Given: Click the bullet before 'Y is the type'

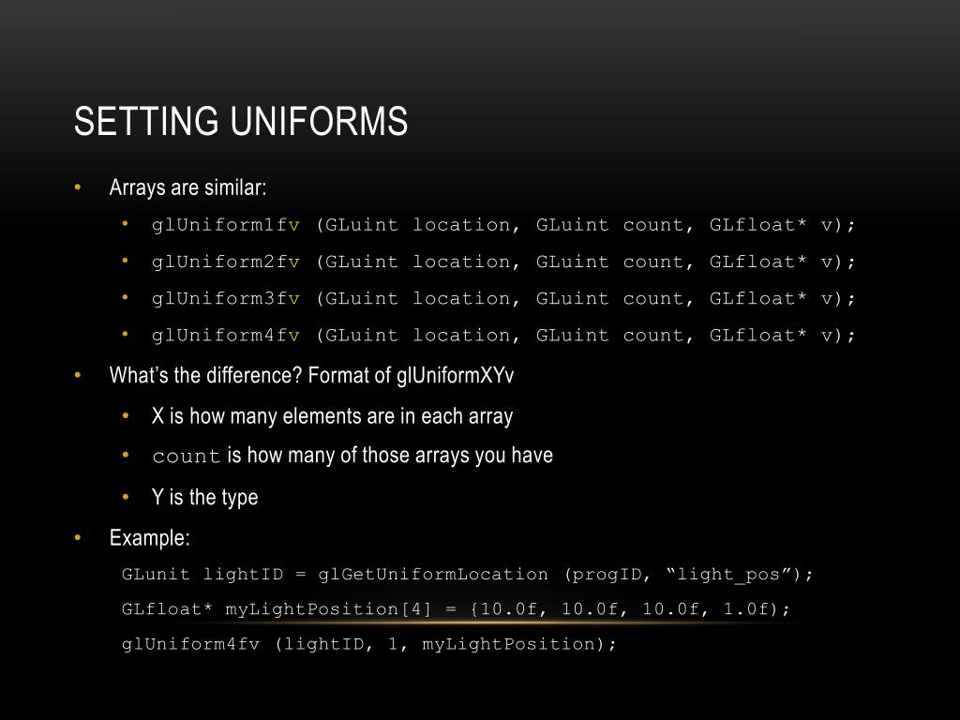Looking at the screenshot, I should click(126, 497).
